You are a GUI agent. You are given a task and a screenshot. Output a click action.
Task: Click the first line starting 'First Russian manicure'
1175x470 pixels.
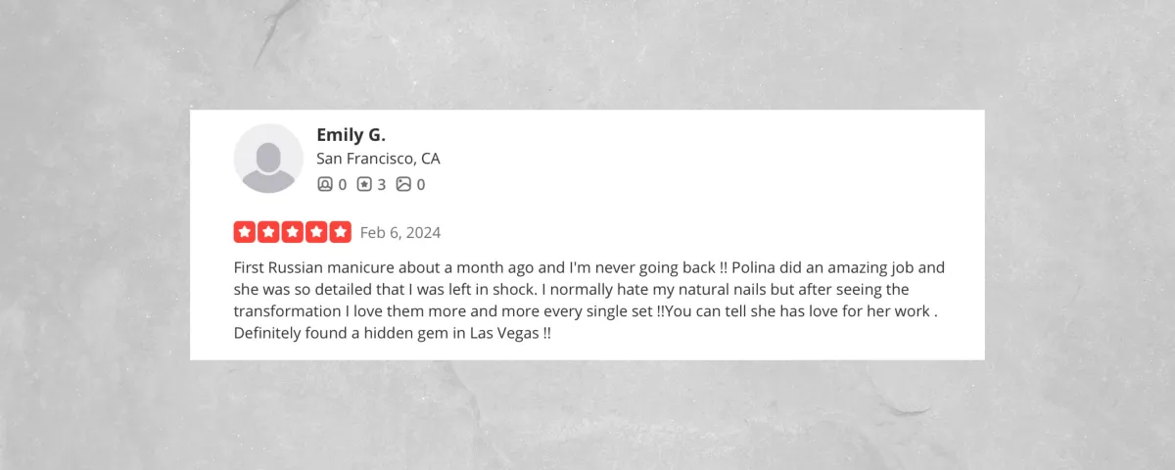pos(589,267)
